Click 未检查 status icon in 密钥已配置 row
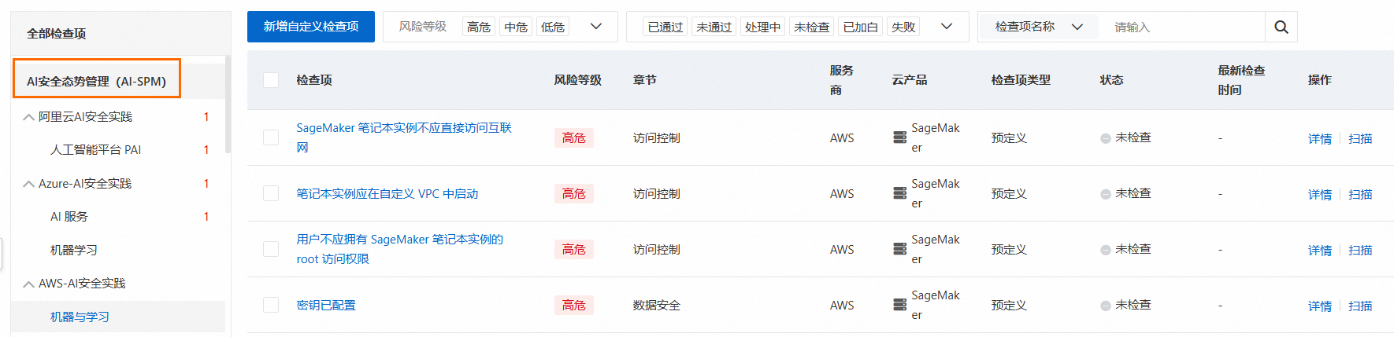 click(1106, 306)
